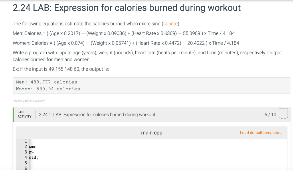This screenshot has width=293, height=170.
Task: Click the completion bookmark icon next to 5/10
Action: pyautogui.click(x=283, y=114)
